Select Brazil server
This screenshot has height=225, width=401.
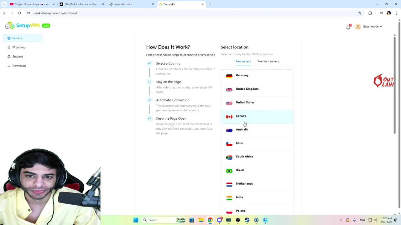pyautogui.click(x=257, y=170)
